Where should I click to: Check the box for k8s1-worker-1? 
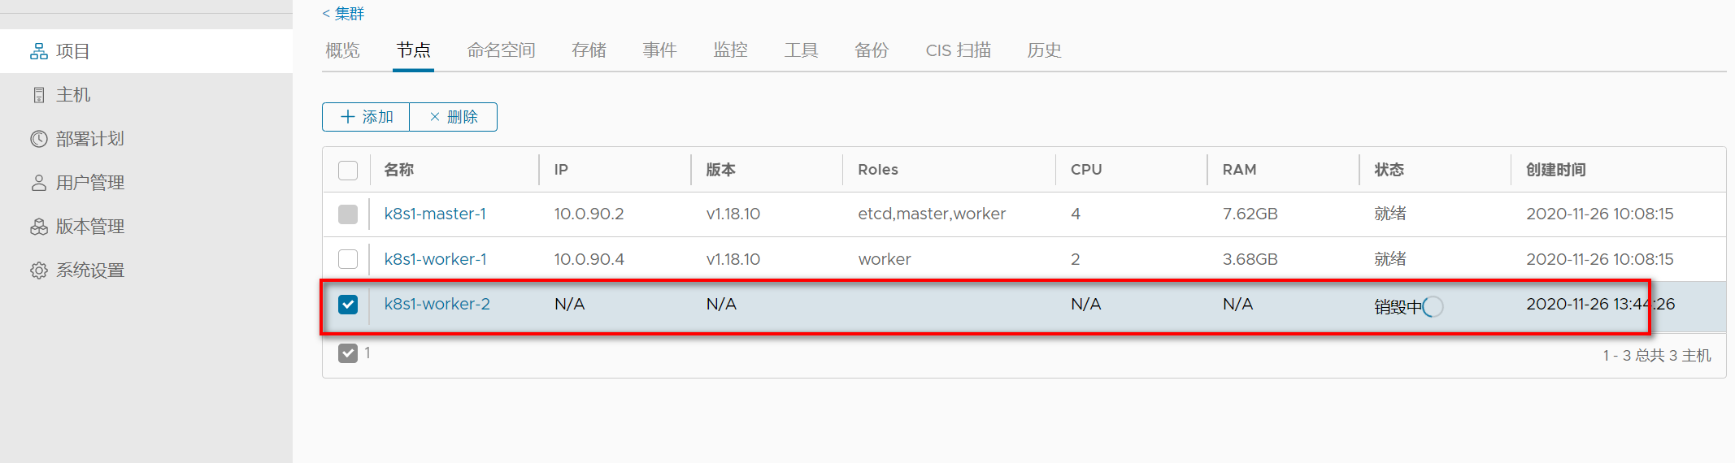point(348,259)
